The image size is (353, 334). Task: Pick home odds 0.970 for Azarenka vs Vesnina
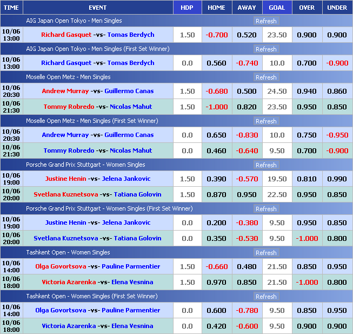point(216,282)
